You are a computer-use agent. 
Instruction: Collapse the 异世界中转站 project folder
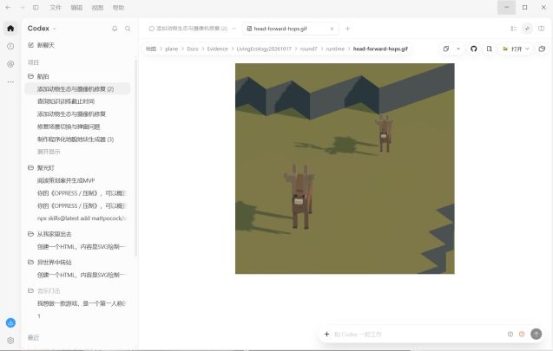pos(49,263)
